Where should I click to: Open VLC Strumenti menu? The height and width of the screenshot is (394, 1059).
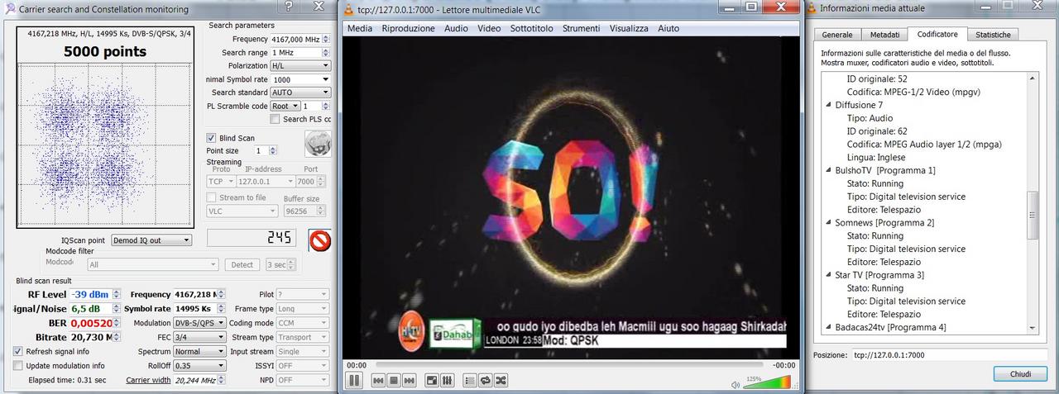click(581, 28)
